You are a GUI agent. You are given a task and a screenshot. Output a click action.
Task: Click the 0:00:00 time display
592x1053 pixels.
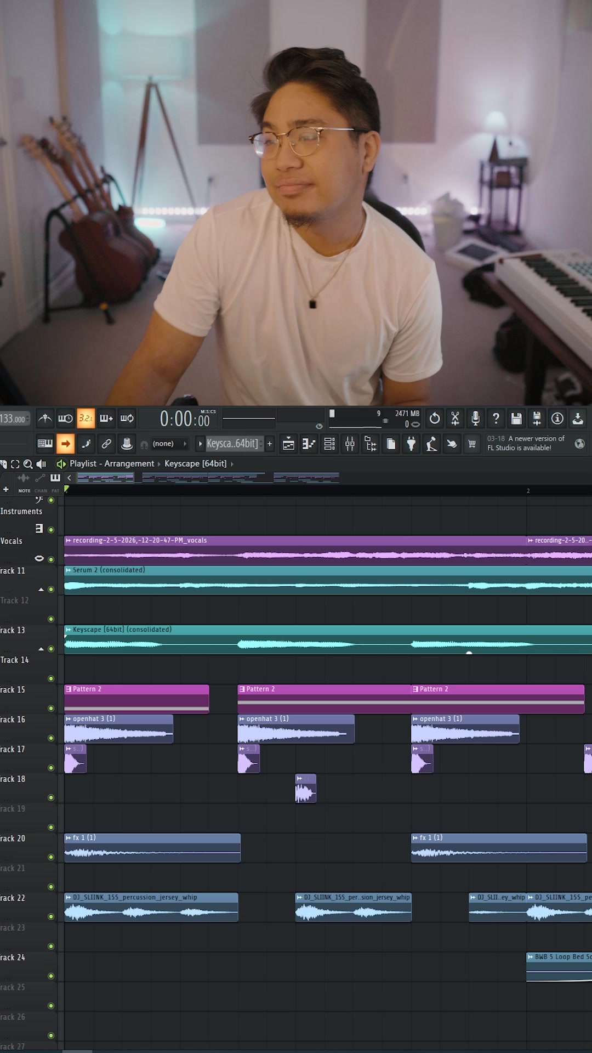pyautogui.click(x=186, y=419)
